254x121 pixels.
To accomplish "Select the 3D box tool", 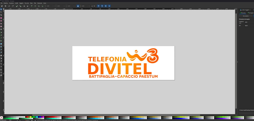I will coord(1,26).
